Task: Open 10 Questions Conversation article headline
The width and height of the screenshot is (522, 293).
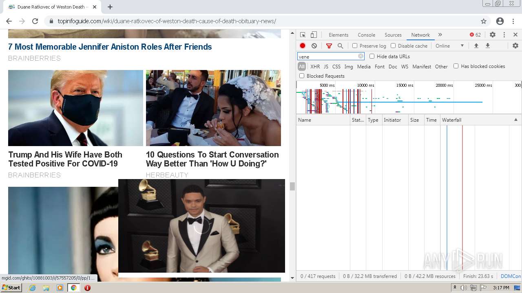Action: pyautogui.click(x=212, y=159)
